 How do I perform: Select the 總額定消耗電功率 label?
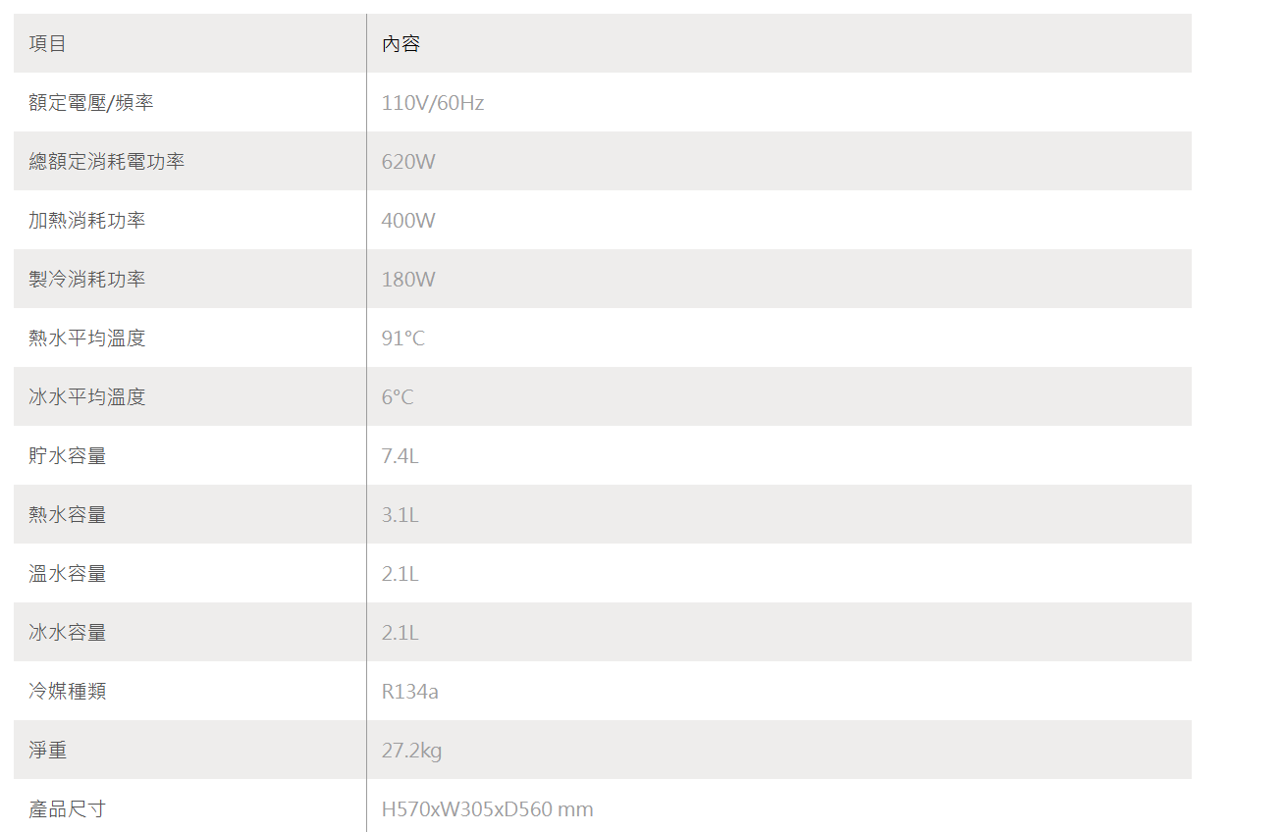106,162
